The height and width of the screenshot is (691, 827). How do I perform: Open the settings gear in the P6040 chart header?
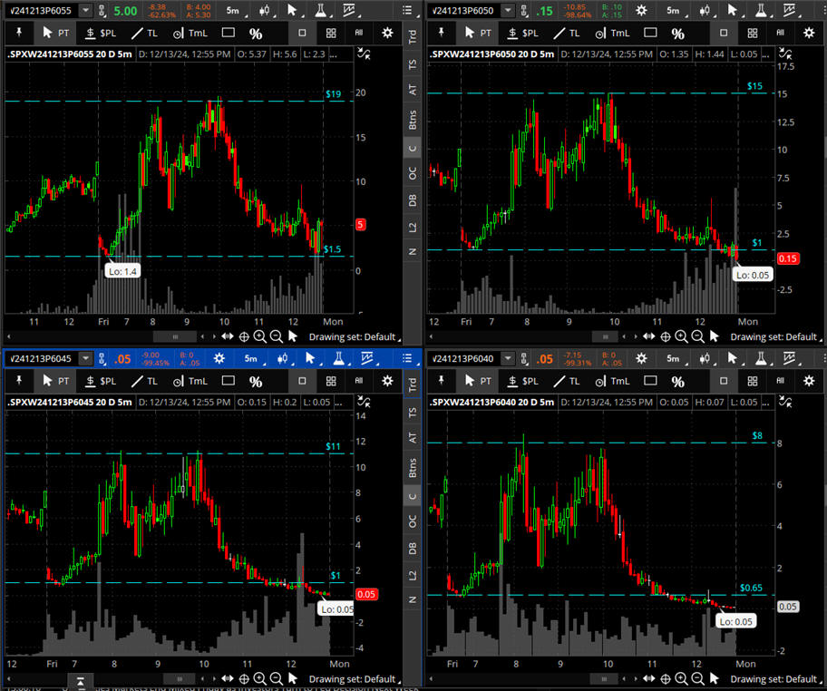(641, 359)
